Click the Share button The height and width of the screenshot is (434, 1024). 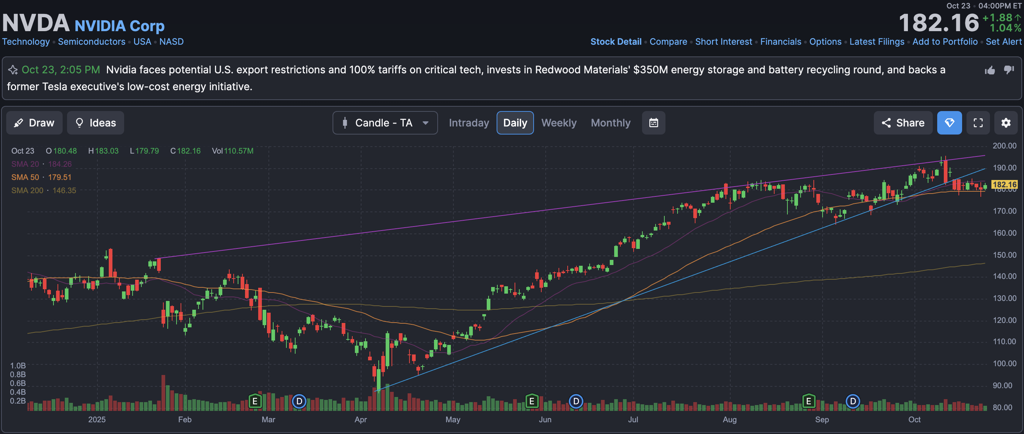902,123
